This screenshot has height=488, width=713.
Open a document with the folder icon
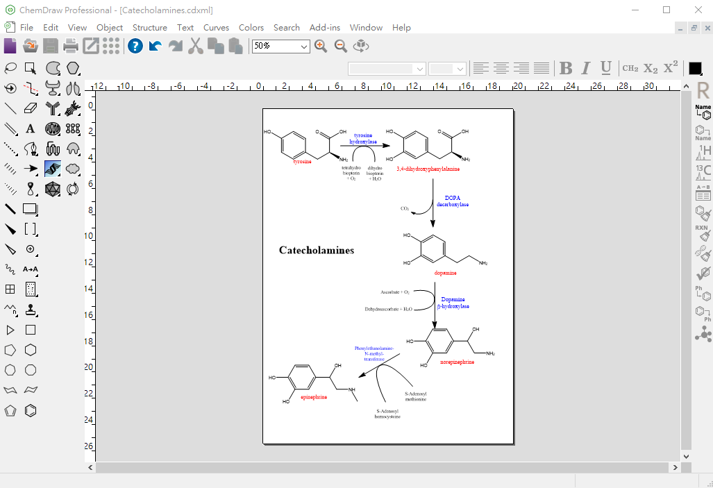pyautogui.click(x=31, y=46)
